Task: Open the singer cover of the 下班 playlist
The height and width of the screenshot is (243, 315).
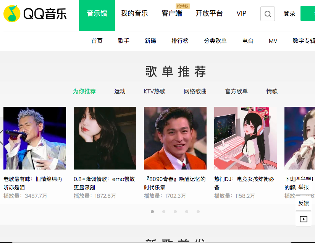Action: [300, 138]
